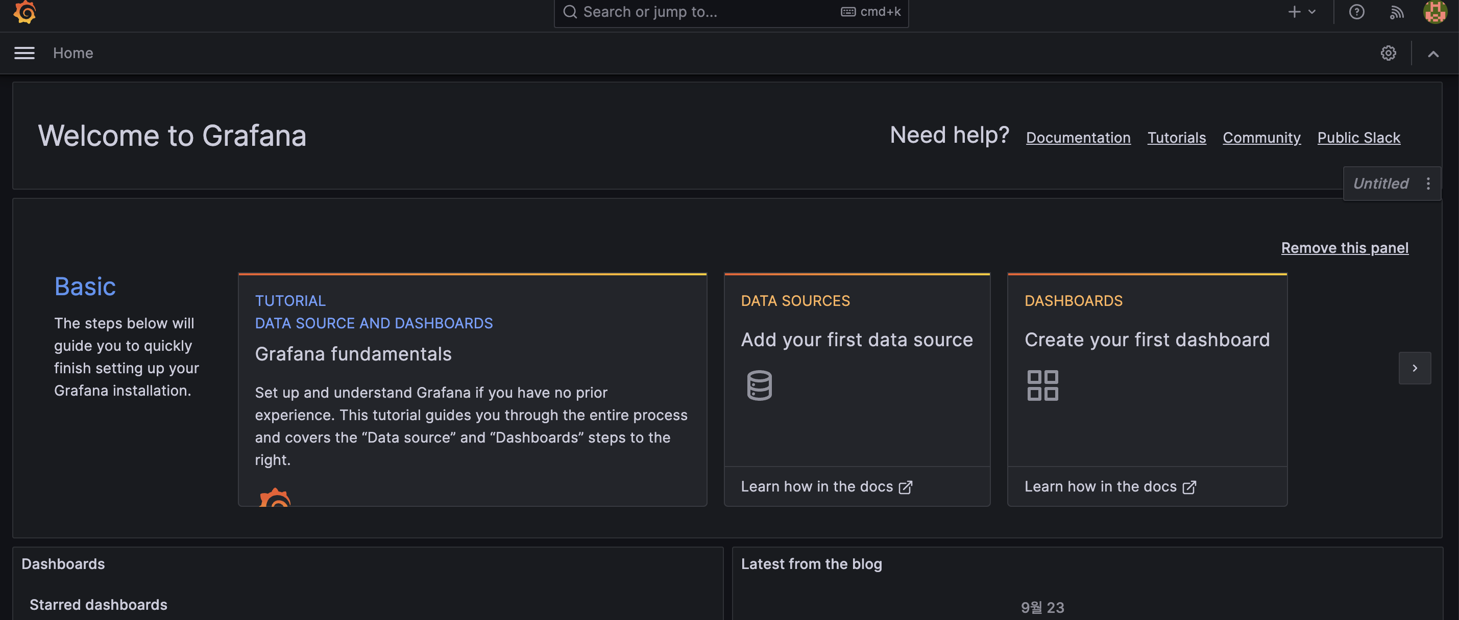Focus the Search or jump to field
The image size is (1459, 620).
click(731, 12)
